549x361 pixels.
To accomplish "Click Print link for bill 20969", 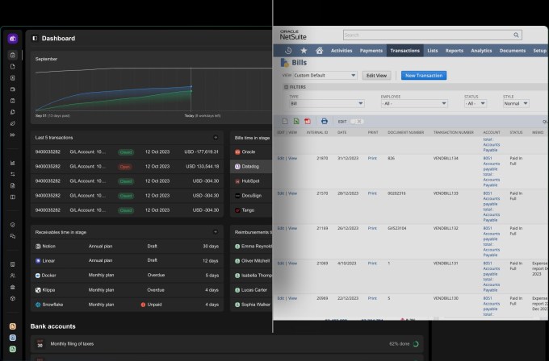I will 372,298.
